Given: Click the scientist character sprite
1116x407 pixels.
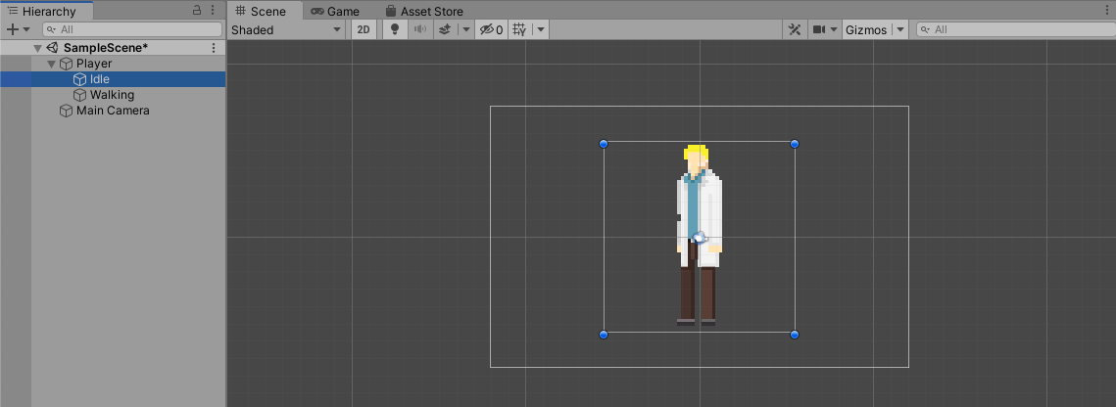Looking at the screenshot, I should [x=699, y=235].
